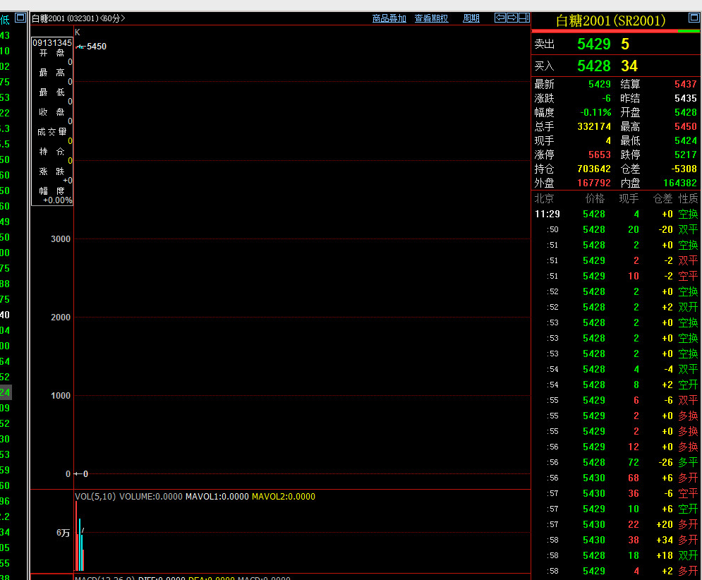Click the 买入 bid price 5428
The image size is (702, 580).
click(593, 66)
